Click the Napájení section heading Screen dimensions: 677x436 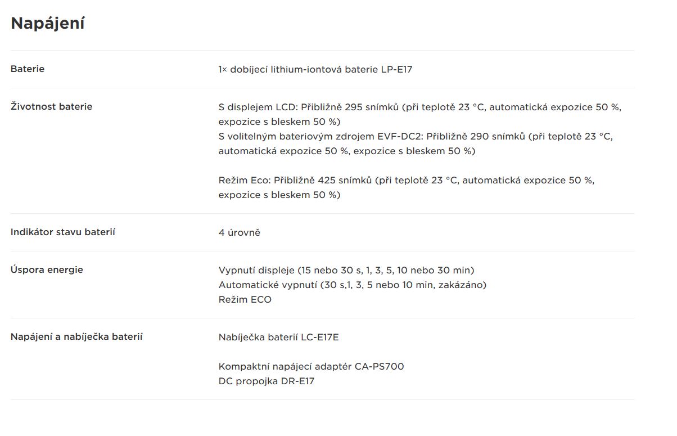tap(48, 24)
